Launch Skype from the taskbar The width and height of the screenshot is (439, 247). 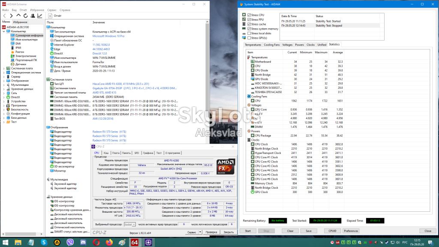click(x=44, y=242)
